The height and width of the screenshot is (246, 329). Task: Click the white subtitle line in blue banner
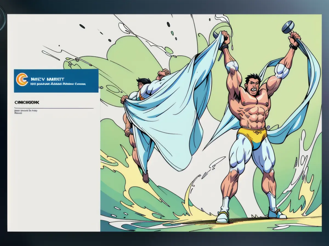(58, 84)
